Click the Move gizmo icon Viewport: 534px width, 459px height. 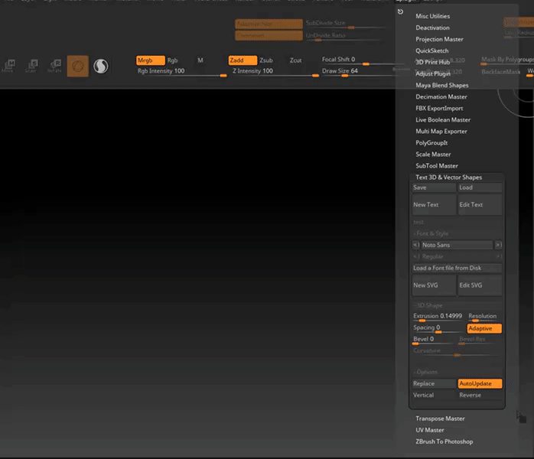tap(9, 66)
